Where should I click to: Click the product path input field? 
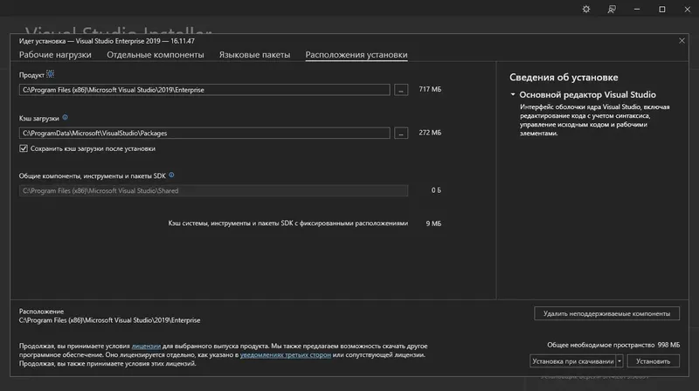204,90
